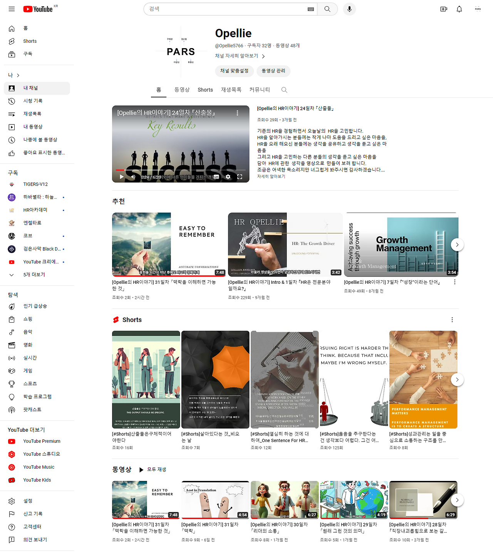Switch to the 동영상 tab
493x556 pixels.
181,90
